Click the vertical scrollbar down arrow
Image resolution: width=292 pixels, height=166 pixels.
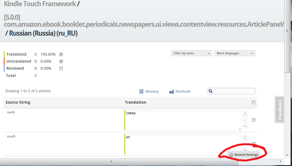pos(287,155)
